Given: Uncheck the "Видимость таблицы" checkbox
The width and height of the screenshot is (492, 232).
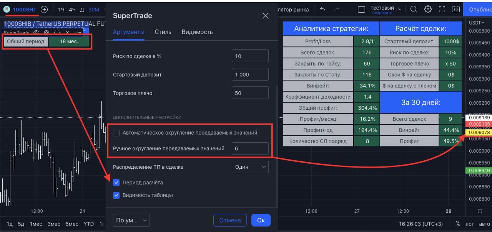Looking at the screenshot, I should (116, 195).
